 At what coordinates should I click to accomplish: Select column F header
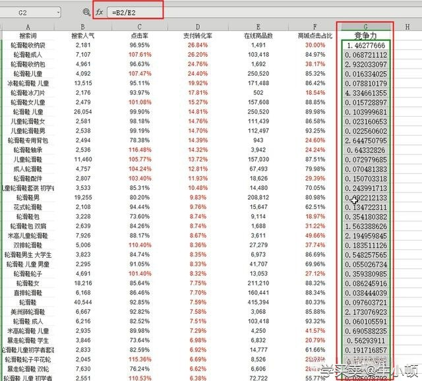tap(311, 27)
